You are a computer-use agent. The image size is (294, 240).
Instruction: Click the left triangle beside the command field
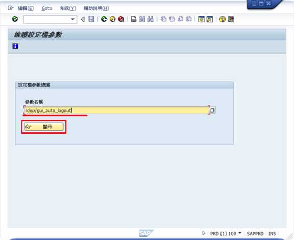pos(83,19)
